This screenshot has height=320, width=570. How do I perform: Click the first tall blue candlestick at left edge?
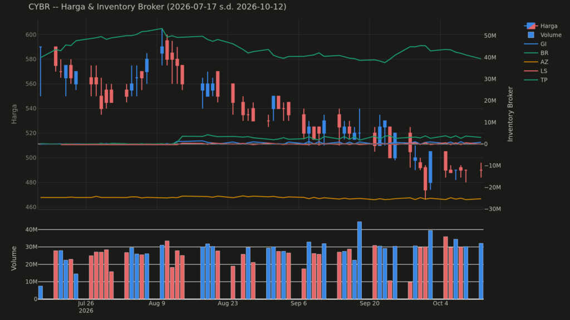41,72
